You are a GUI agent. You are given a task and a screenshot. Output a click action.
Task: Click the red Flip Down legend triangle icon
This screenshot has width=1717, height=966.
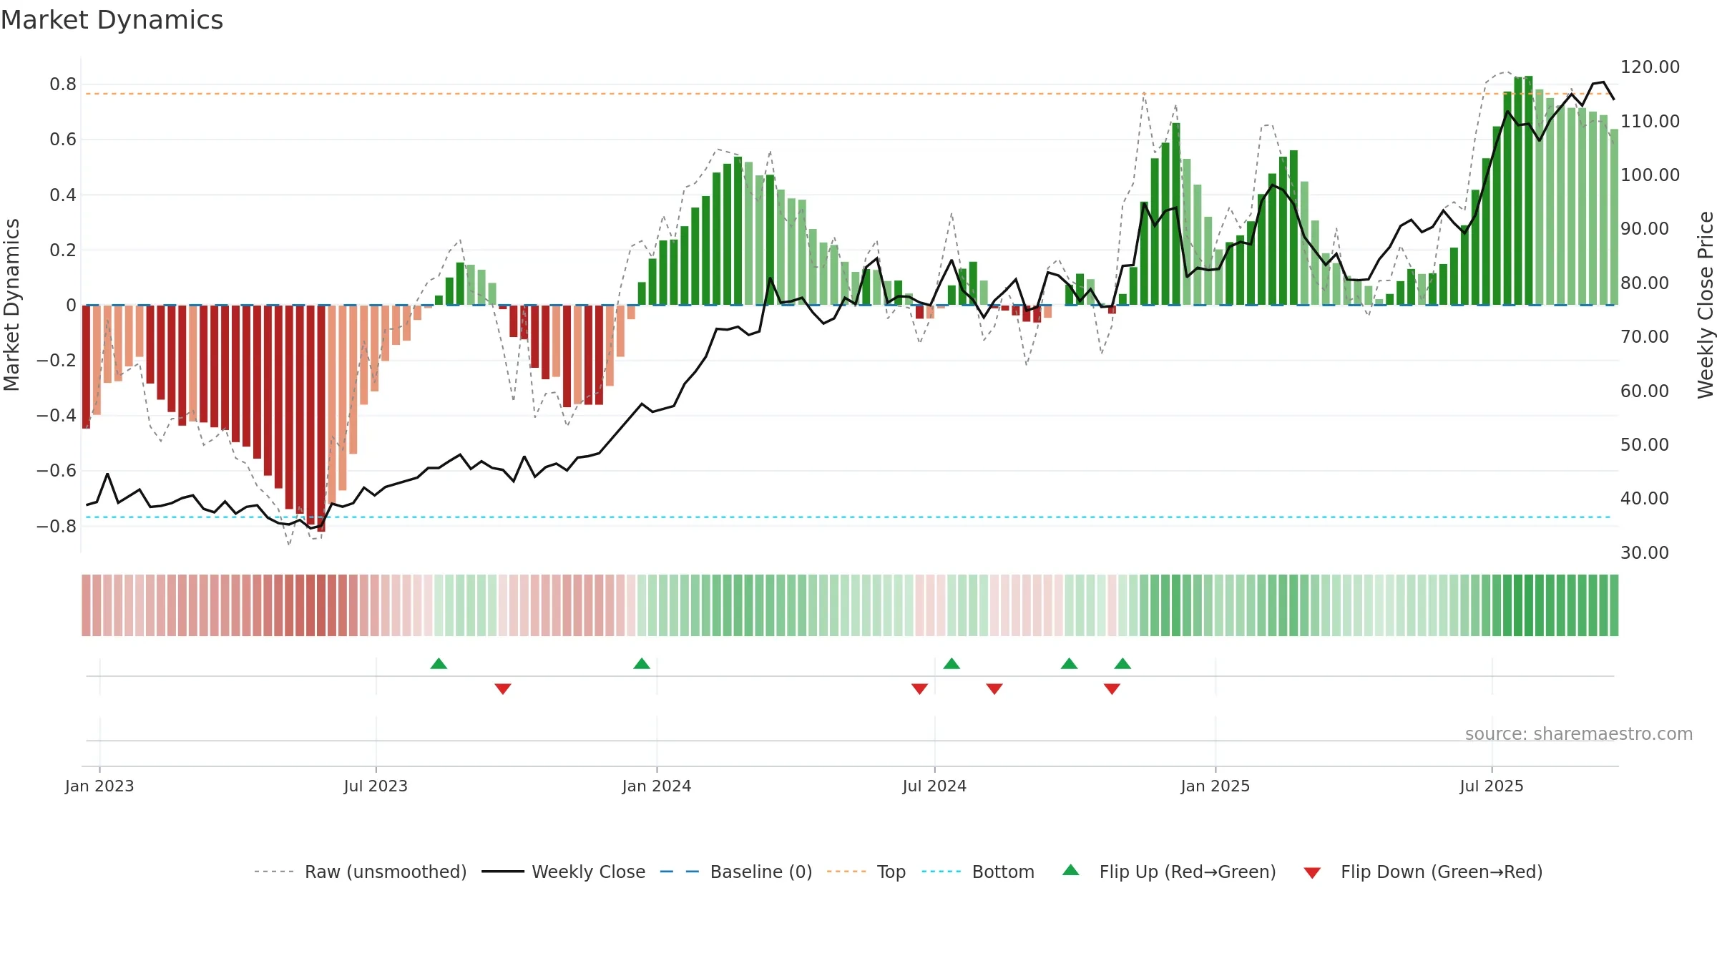[x=1312, y=873]
